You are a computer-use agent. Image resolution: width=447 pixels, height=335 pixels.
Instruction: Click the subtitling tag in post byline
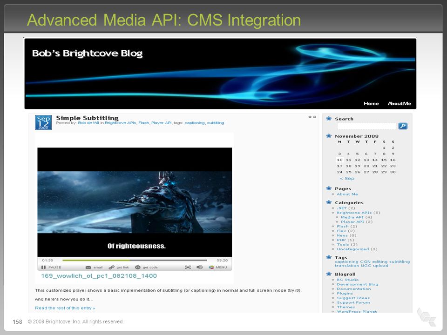216,123
